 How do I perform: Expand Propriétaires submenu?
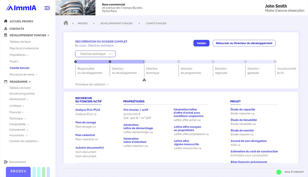point(28,55)
